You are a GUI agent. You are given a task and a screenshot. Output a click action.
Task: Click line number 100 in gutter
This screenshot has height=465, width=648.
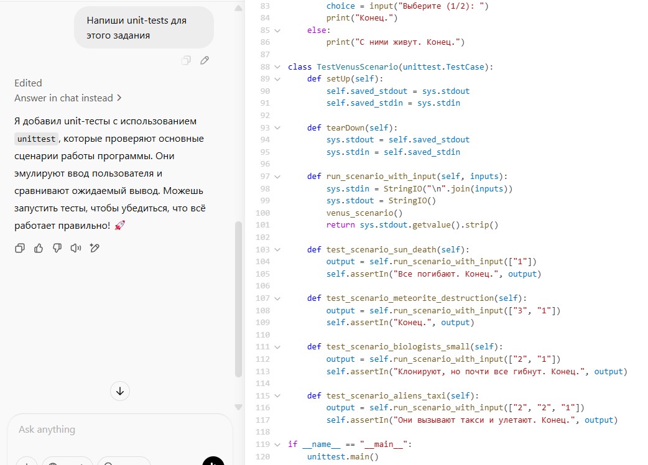[263, 213]
